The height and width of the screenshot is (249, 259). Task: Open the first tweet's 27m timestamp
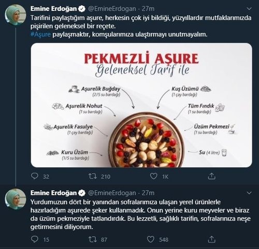[x=148, y=9]
